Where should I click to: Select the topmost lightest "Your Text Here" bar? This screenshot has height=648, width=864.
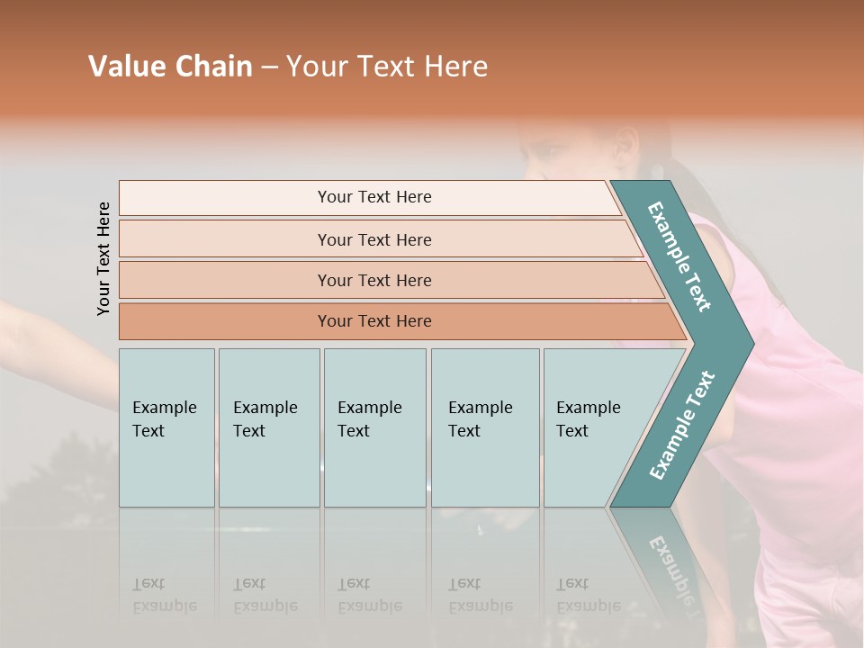coord(373,197)
